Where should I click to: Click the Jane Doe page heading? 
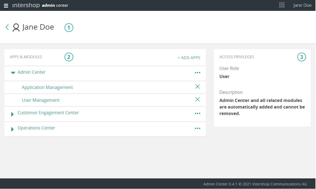pyautogui.click(x=38, y=27)
